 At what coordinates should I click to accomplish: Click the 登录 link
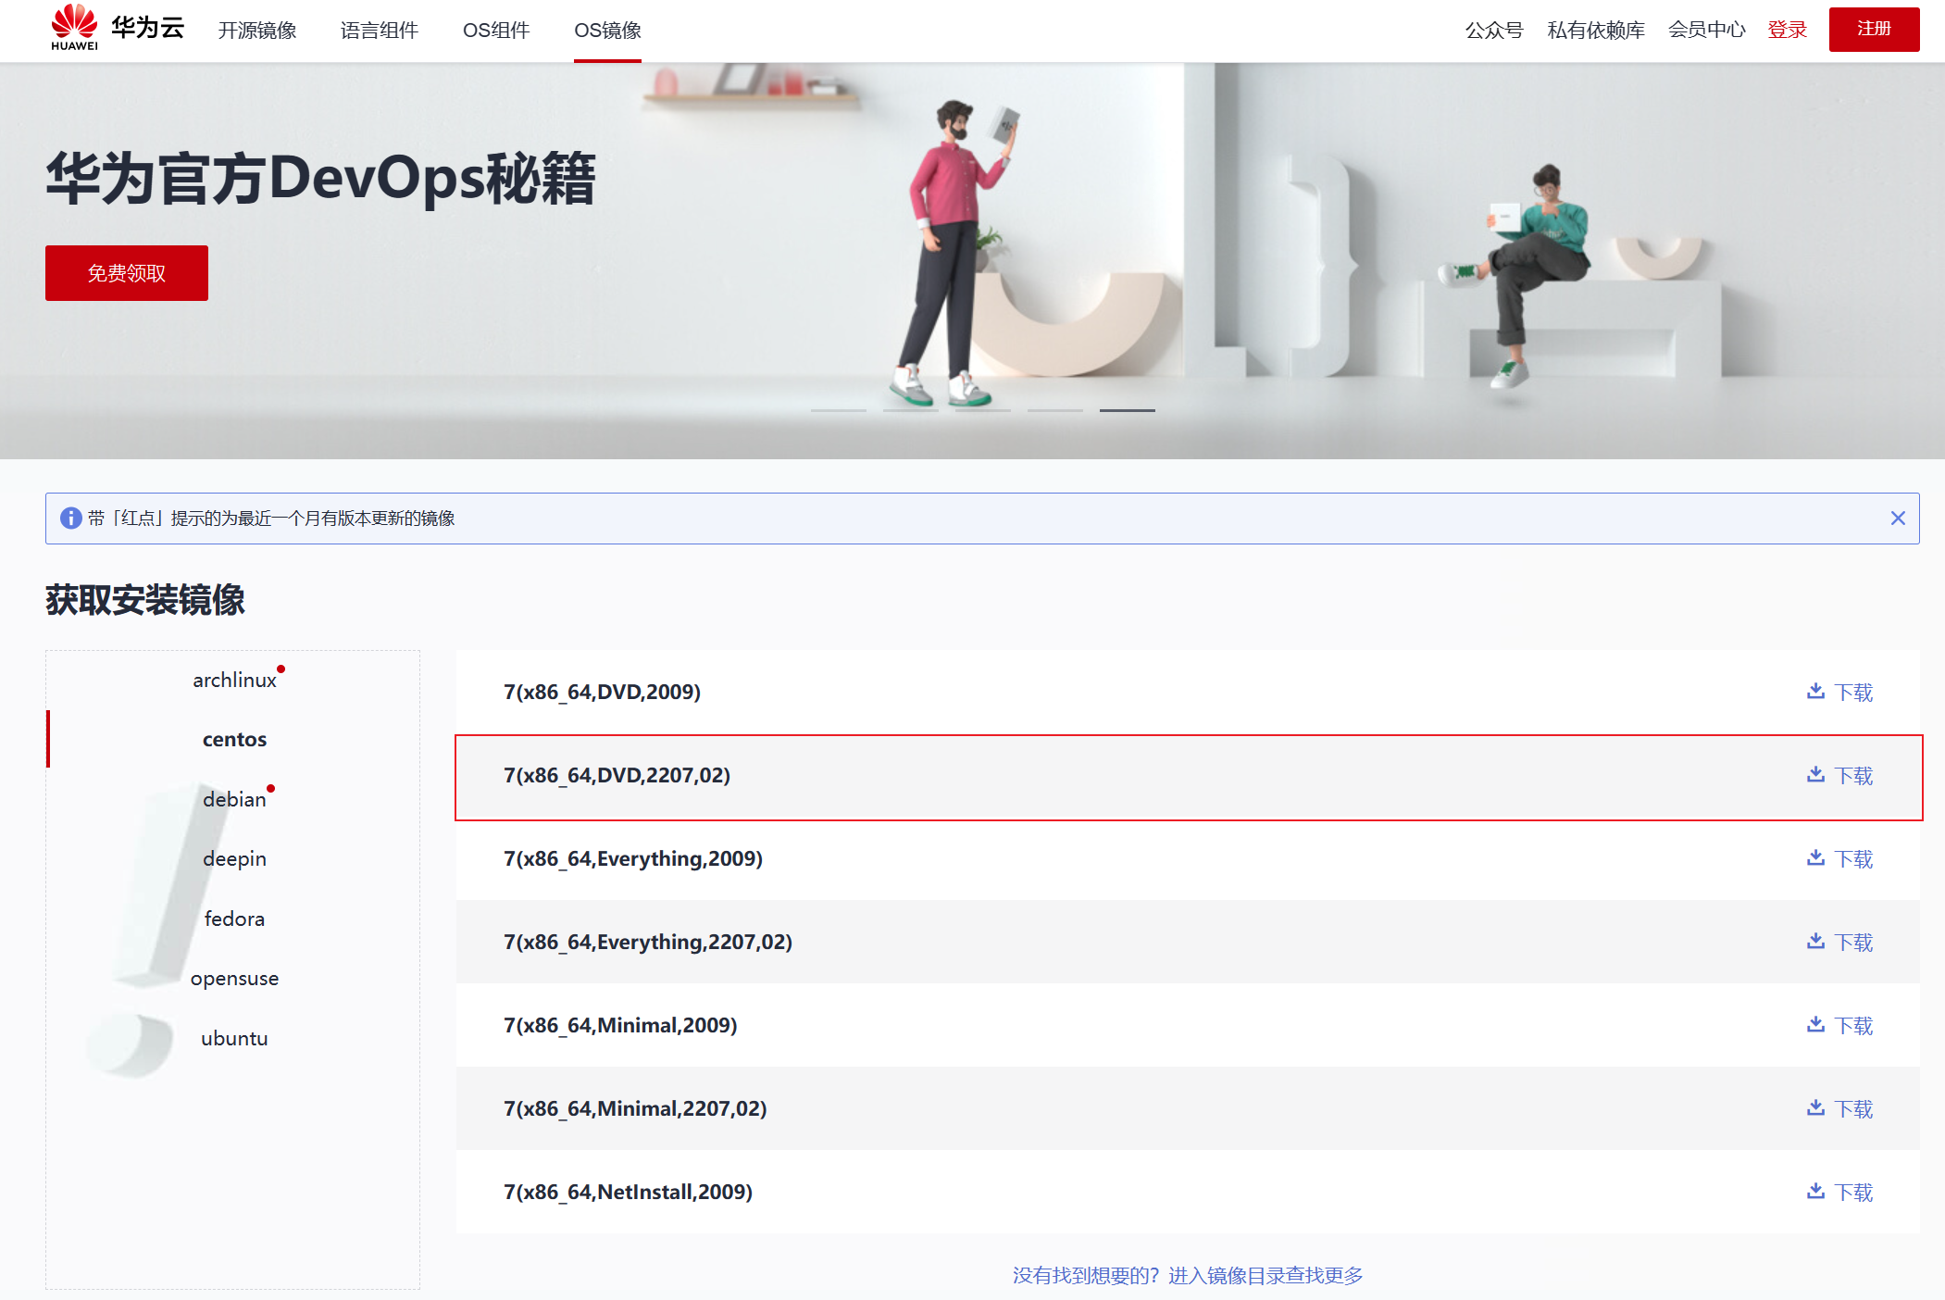pyautogui.click(x=1787, y=31)
